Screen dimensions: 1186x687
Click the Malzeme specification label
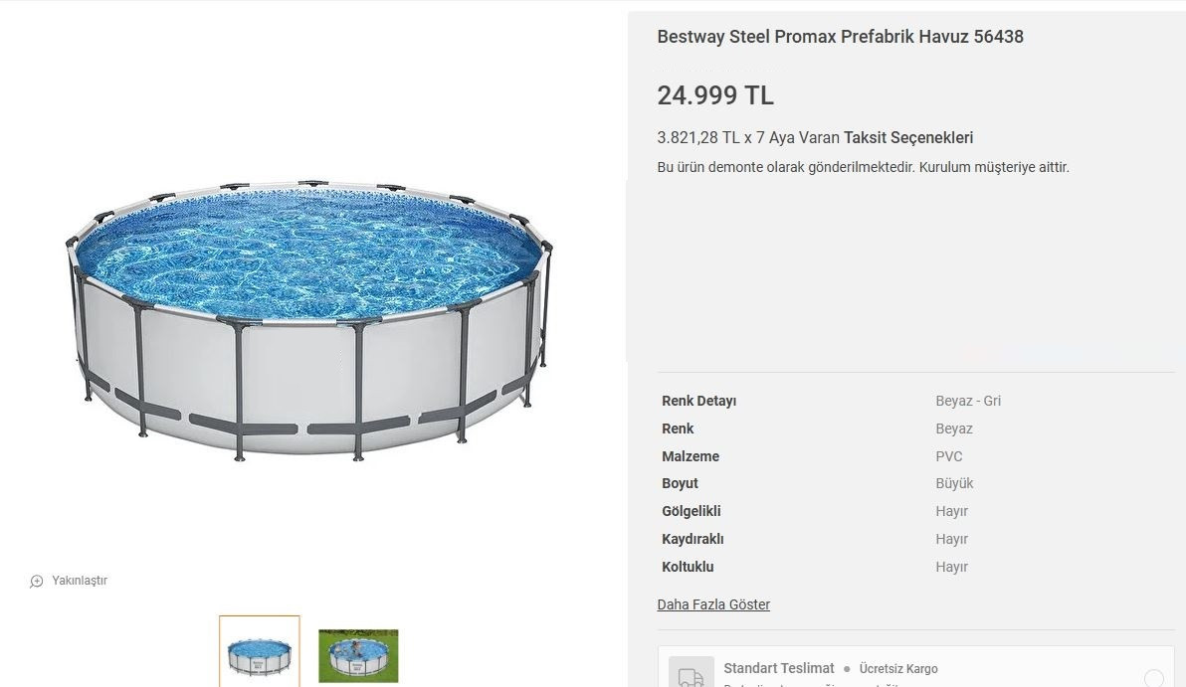pyautogui.click(x=691, y=456)
